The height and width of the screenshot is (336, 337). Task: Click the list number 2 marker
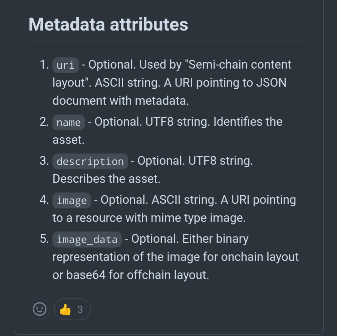click(45, 122)
